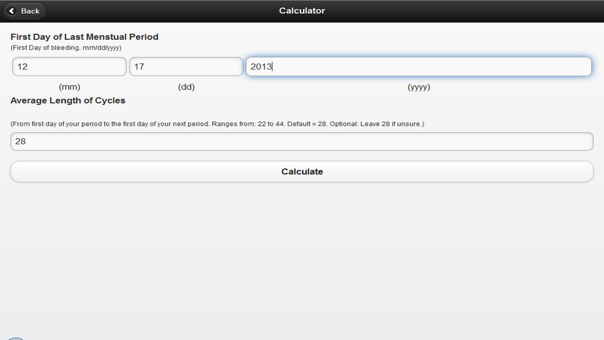The height and width of the screenshot is (340, 604).
Task: Click the cycle range description text
Action: pos(217,124)
